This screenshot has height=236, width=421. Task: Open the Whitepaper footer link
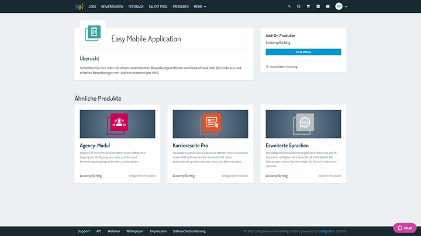click(x=134, y=231)
